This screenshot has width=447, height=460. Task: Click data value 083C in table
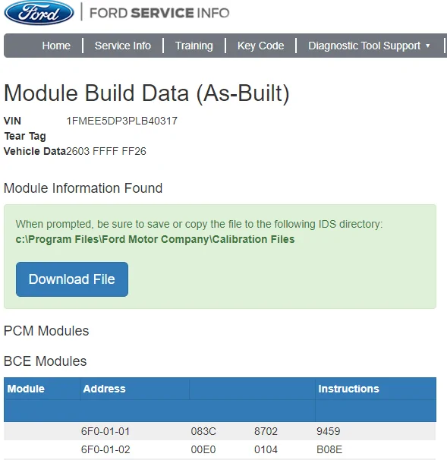[203, 431]
